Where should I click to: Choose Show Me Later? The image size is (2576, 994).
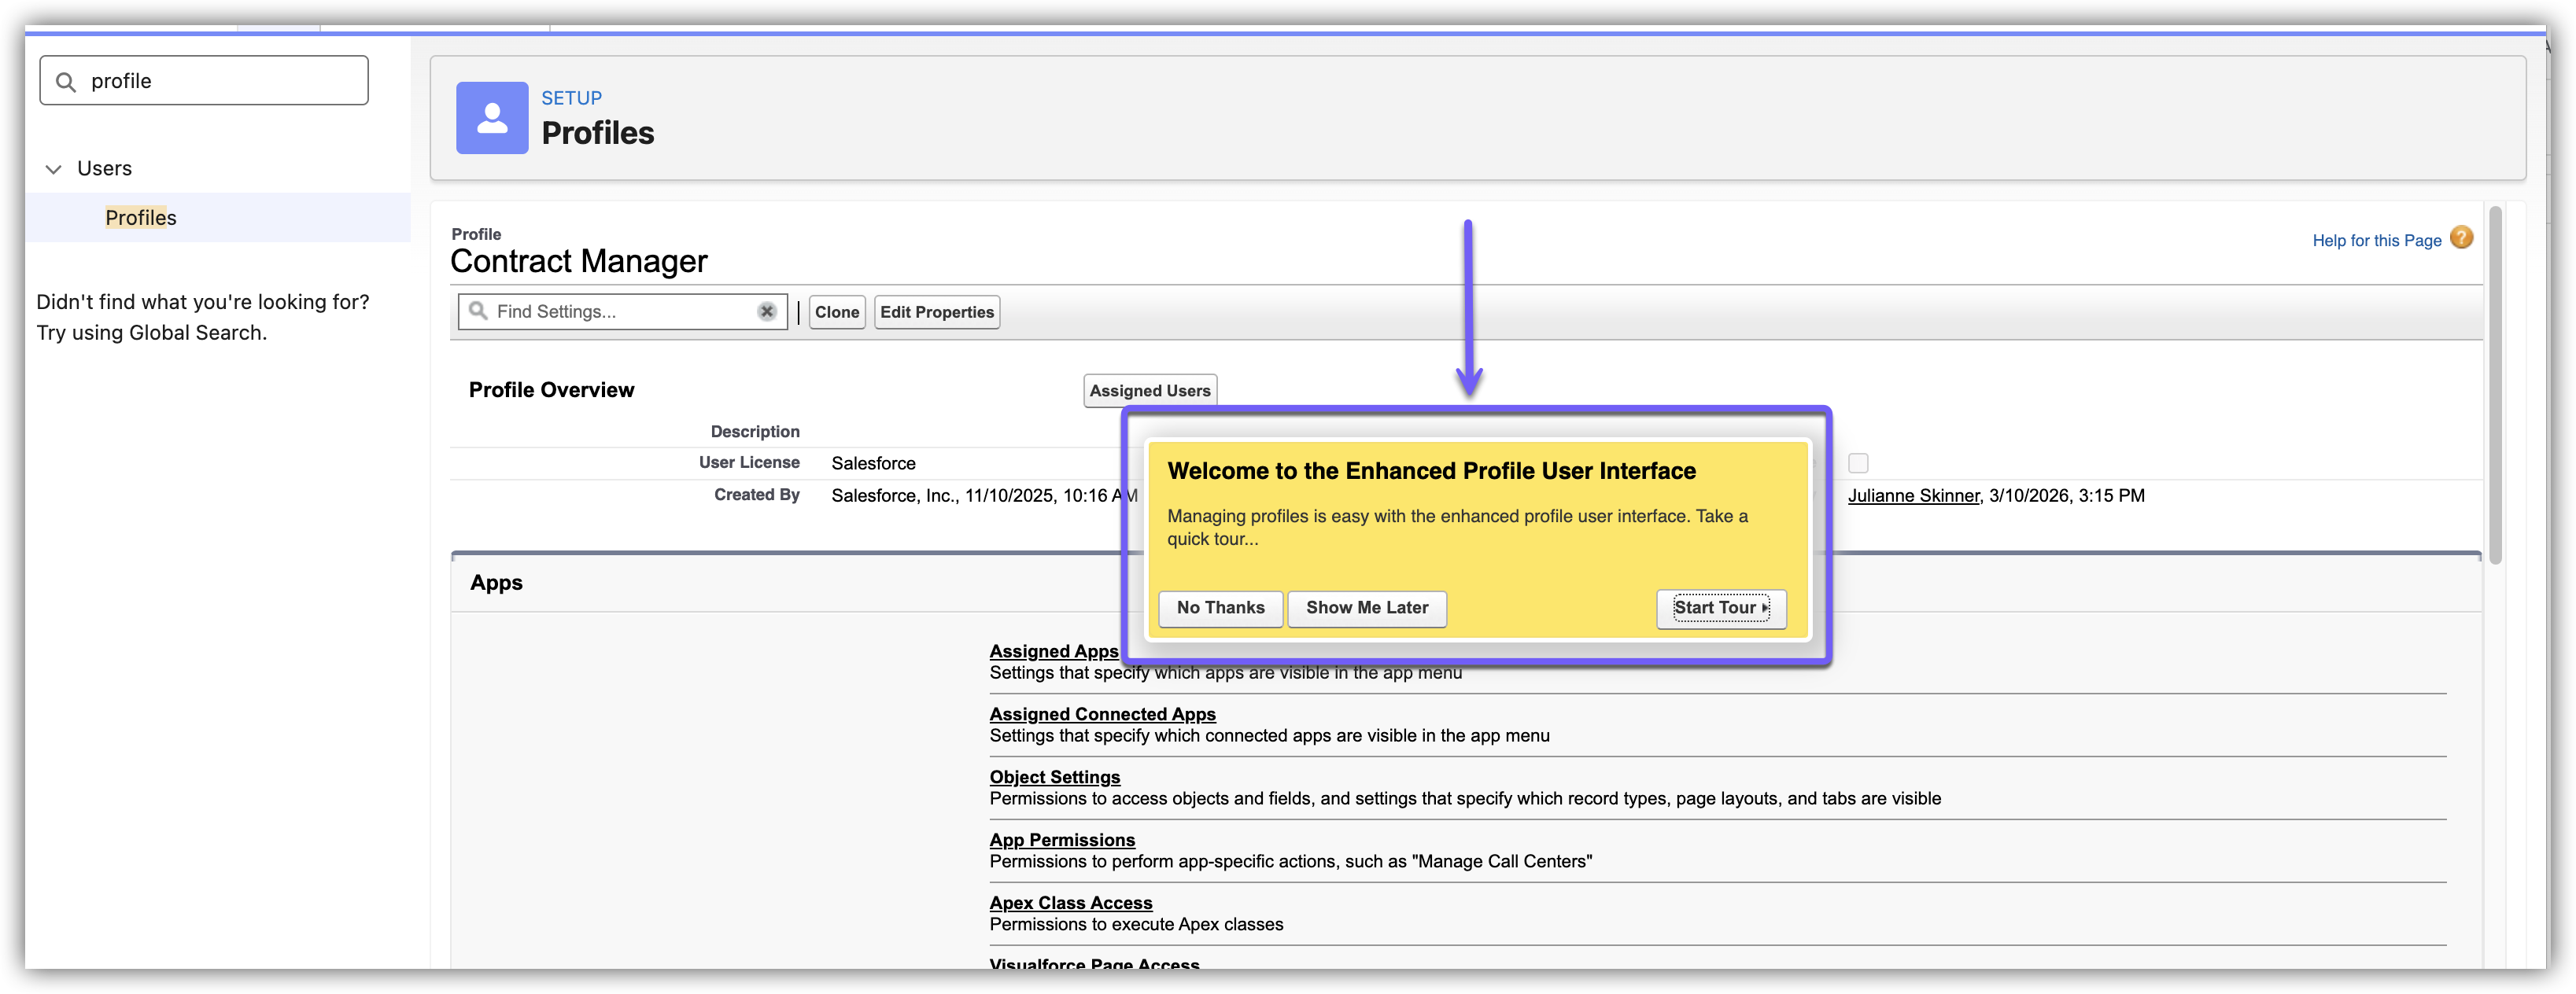1366,607
